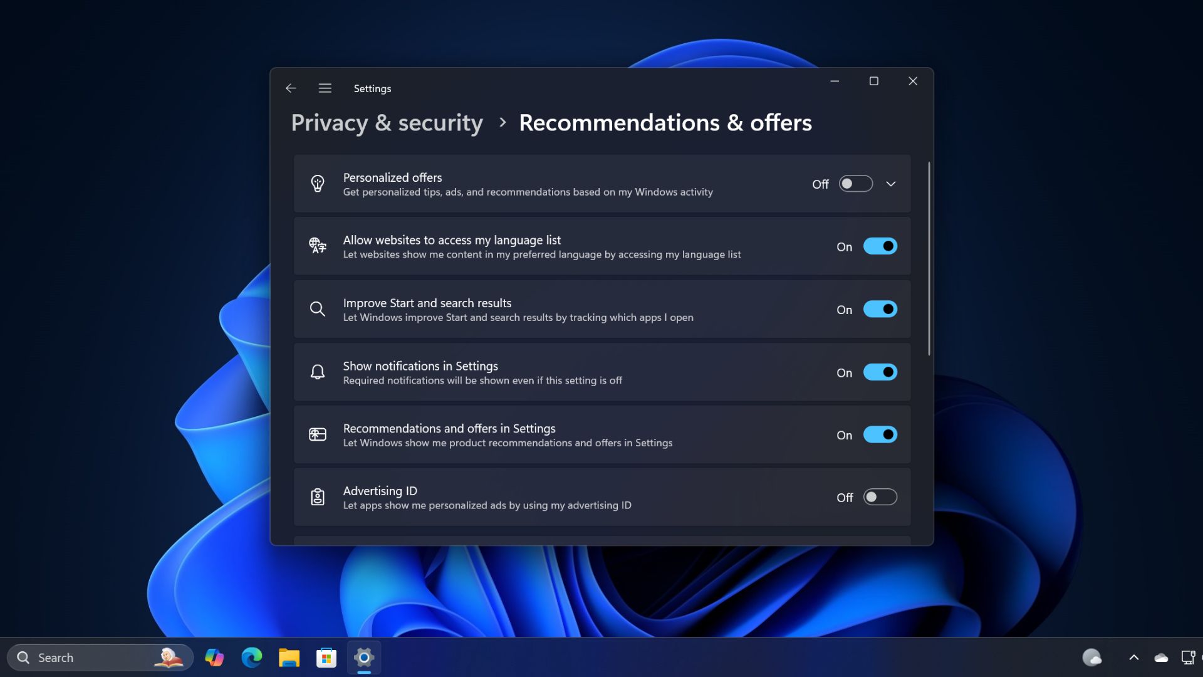Click 'Recommendations and offers in Settings' title
The height and width of the screenshot is (677, 1203).
click(449, 428)
